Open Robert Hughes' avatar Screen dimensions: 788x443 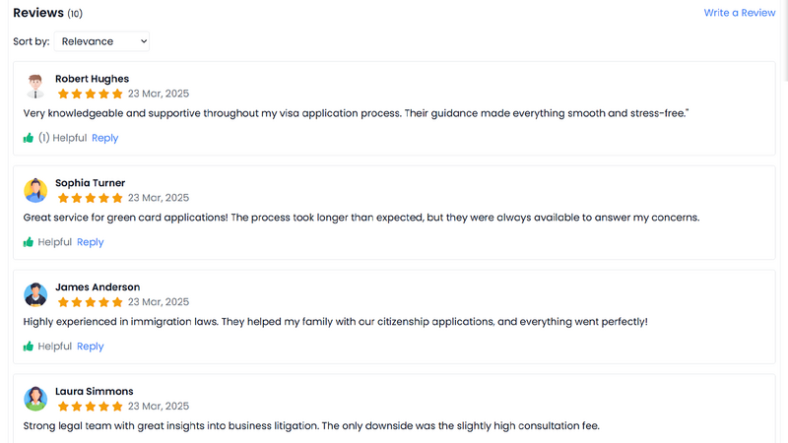[35, 87]
